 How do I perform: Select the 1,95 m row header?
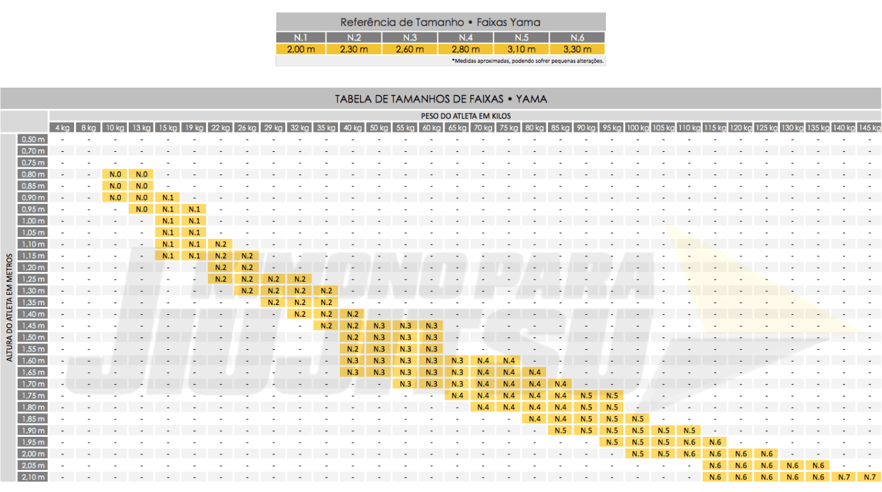tap(33, 442)
